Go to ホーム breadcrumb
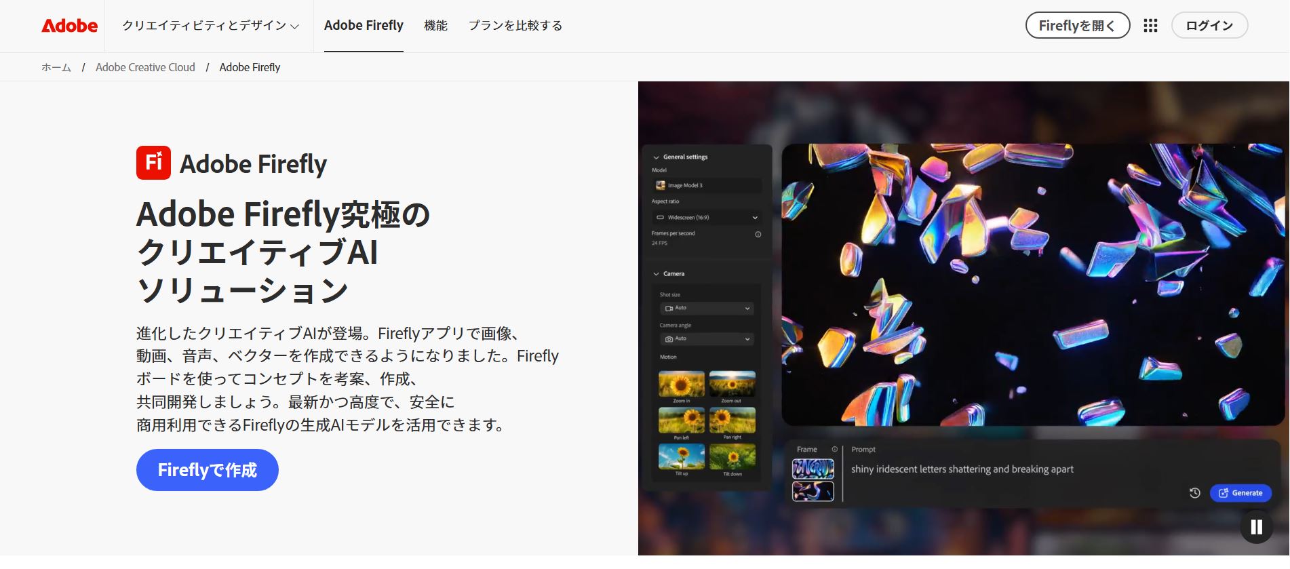The width and height of the screenshot is (1290, 569). tap(56, 67)
